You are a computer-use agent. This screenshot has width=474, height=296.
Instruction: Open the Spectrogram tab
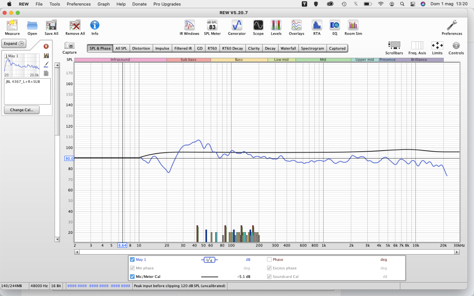313,48
